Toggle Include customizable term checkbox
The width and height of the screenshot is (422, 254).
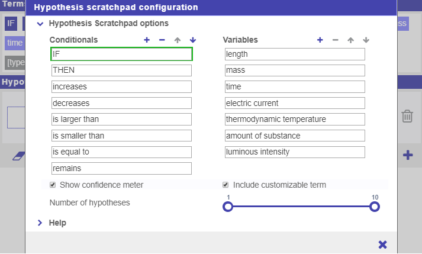point(226,185)
